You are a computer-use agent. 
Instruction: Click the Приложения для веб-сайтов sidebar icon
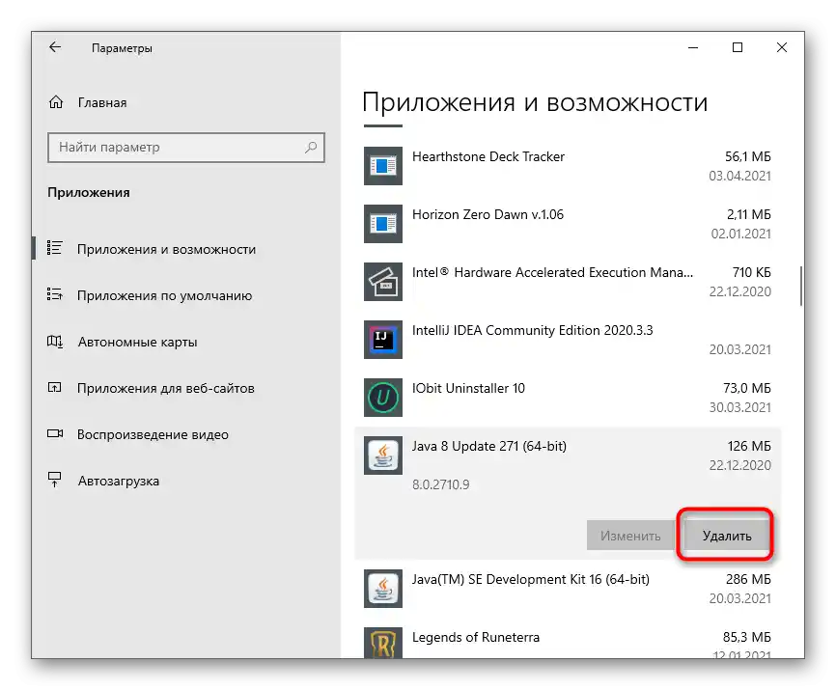[54, 387]
